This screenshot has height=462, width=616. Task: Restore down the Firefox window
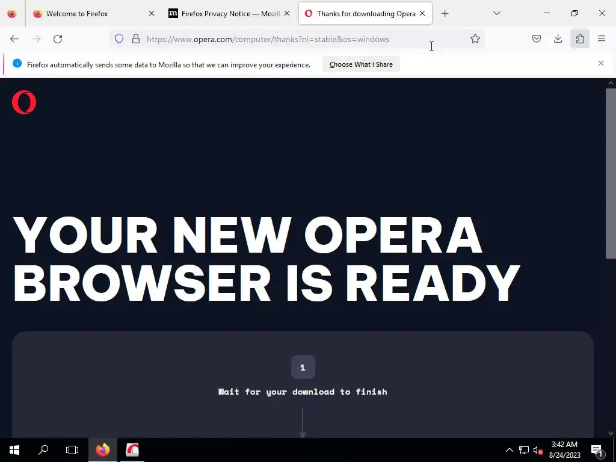point(574,13)
